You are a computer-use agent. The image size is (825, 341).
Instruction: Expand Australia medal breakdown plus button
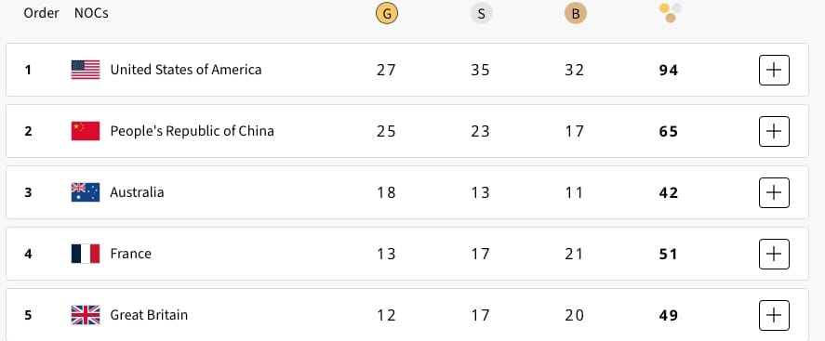pyautogui.click(x=774, y=193)
